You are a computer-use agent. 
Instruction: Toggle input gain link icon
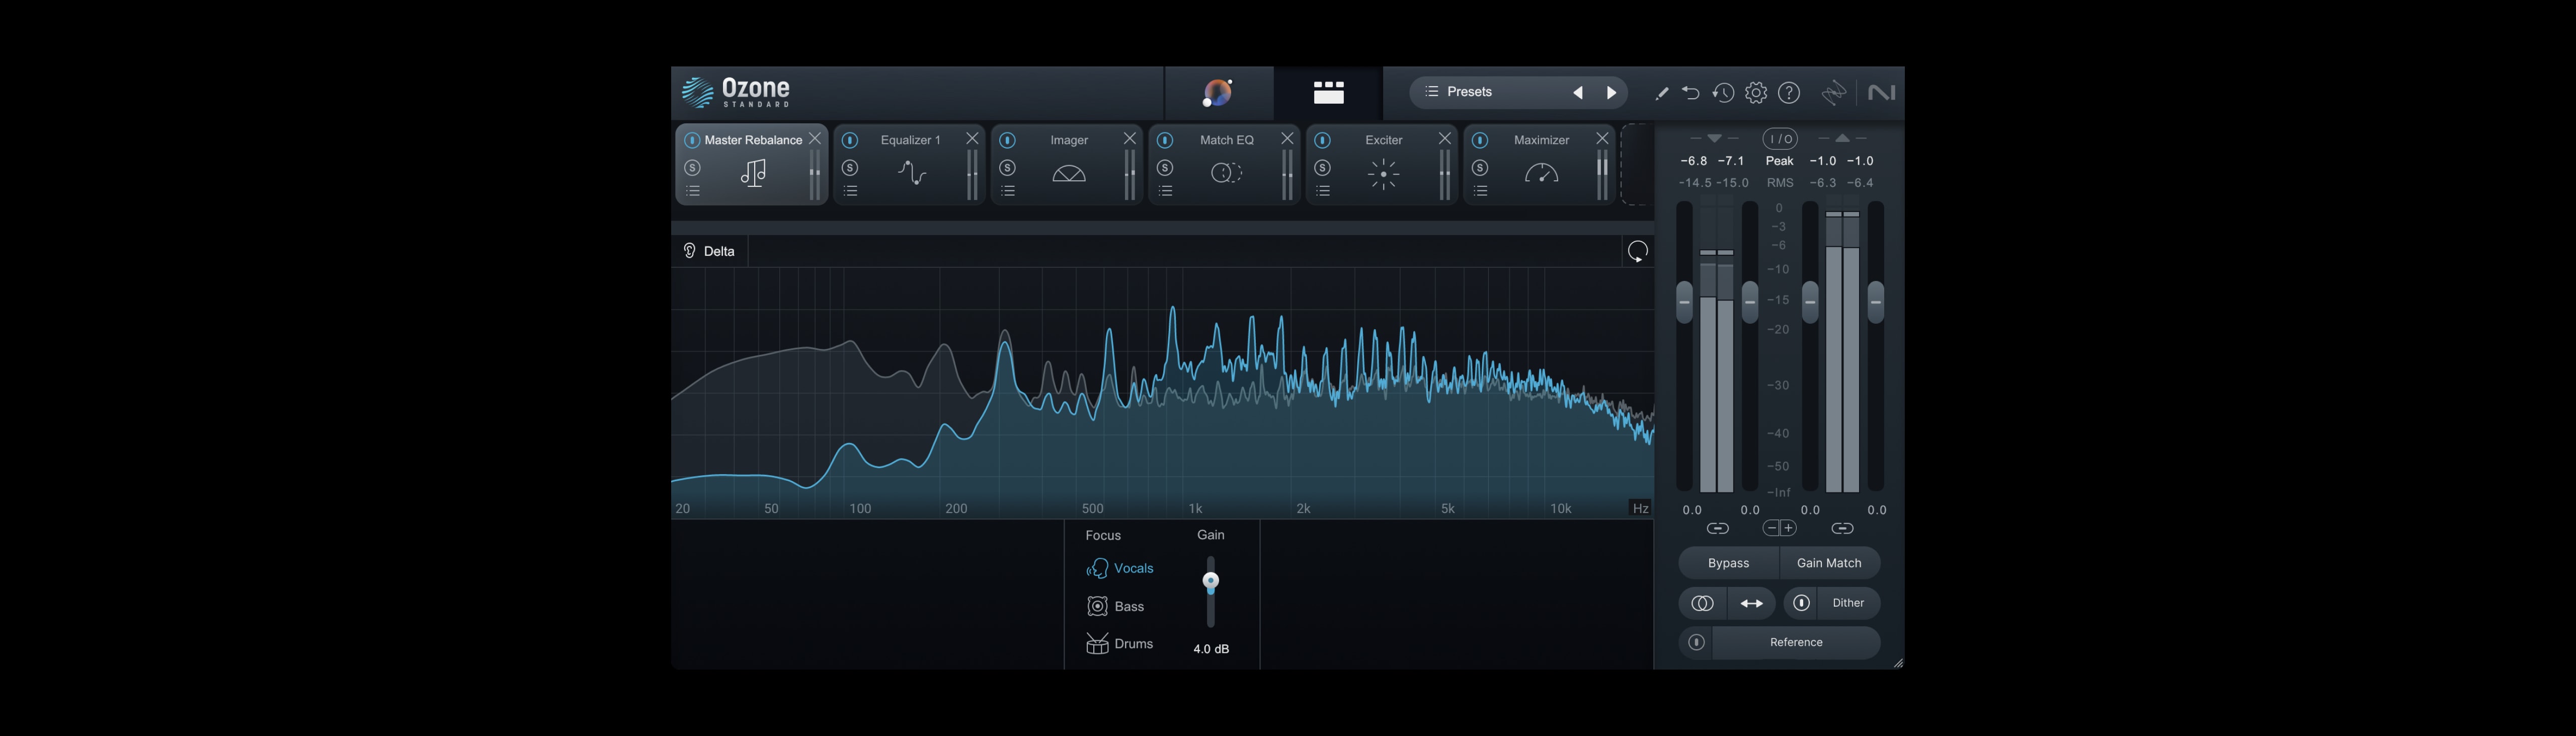[1717, 529]
